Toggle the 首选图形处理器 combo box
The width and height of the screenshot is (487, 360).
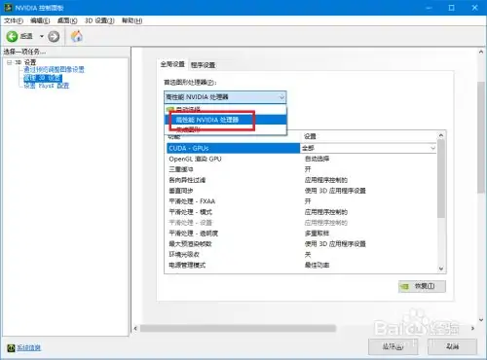225,97
